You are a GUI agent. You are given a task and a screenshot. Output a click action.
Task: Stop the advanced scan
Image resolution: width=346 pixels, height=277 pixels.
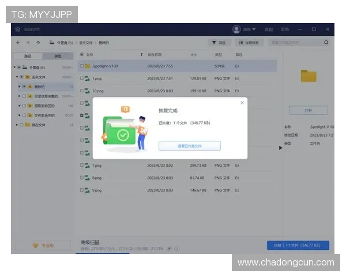tap(169, 249)
